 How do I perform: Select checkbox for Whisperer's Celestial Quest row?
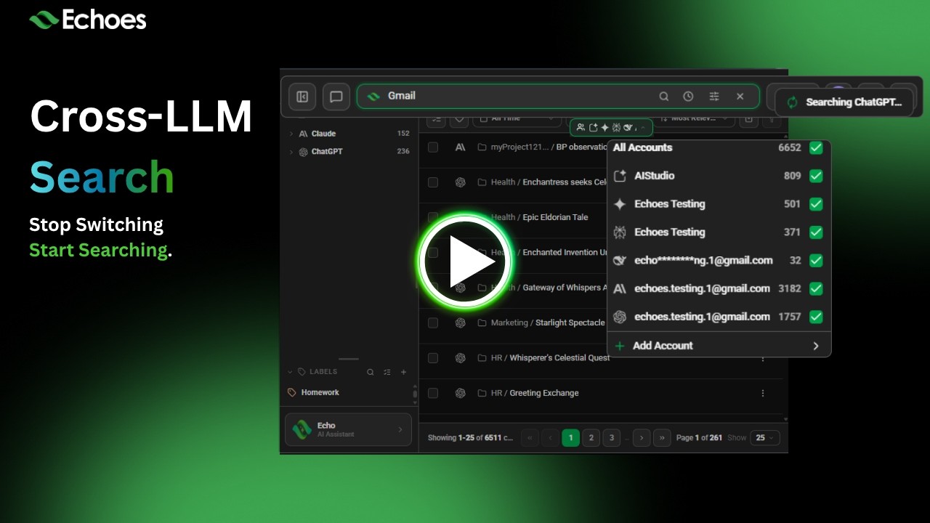tap(433, 358)
